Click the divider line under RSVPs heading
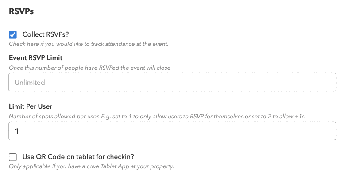The width and height of the screenshot is (348, 174). [x=172, y=21]
